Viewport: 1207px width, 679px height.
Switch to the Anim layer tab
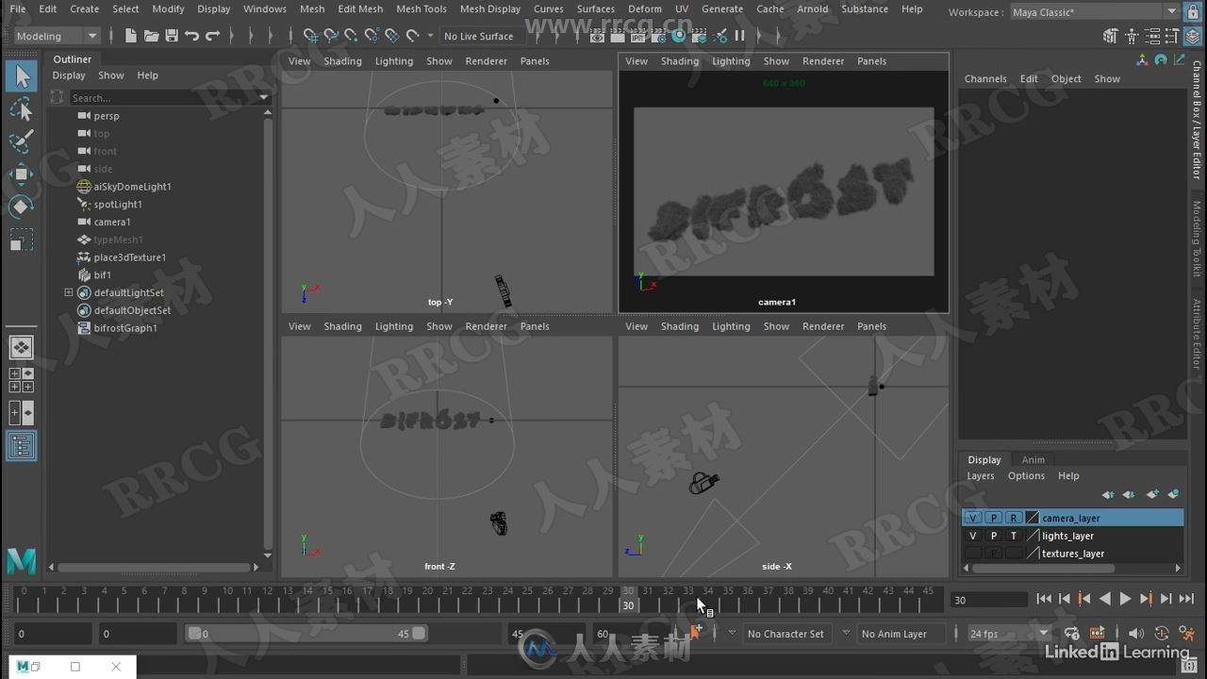[x=1033, y=459]
